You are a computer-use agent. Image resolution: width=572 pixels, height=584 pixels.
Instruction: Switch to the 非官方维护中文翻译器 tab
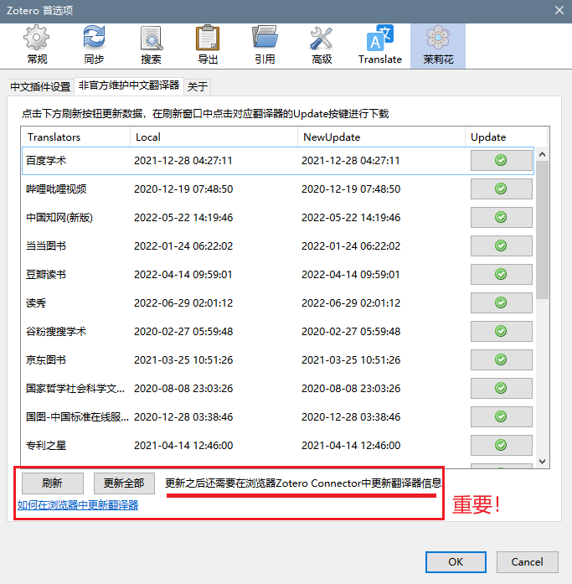tap(129, 85)
